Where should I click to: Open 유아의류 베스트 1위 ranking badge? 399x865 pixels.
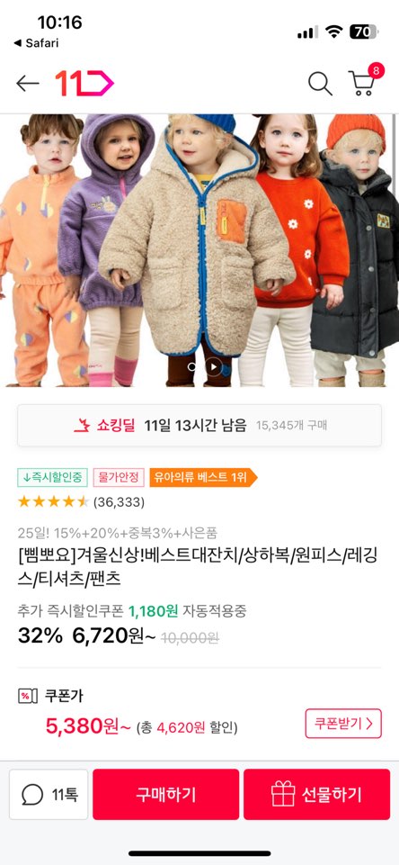(x=203, y=477)
